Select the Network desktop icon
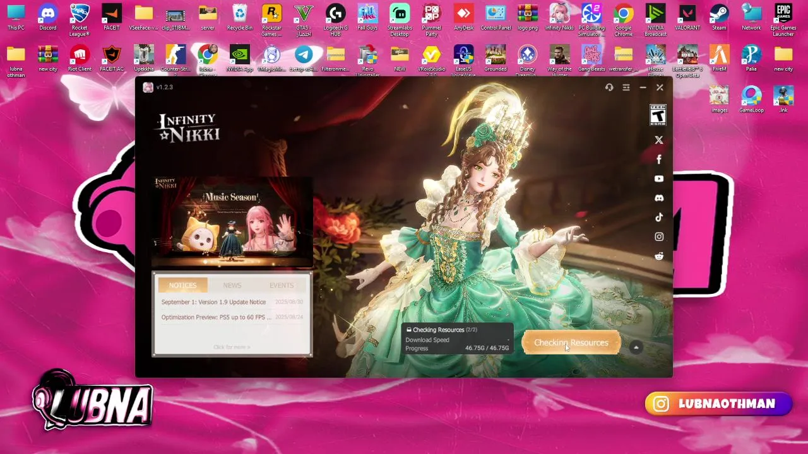This screenshot has width=808, height=454. (751, 17)
